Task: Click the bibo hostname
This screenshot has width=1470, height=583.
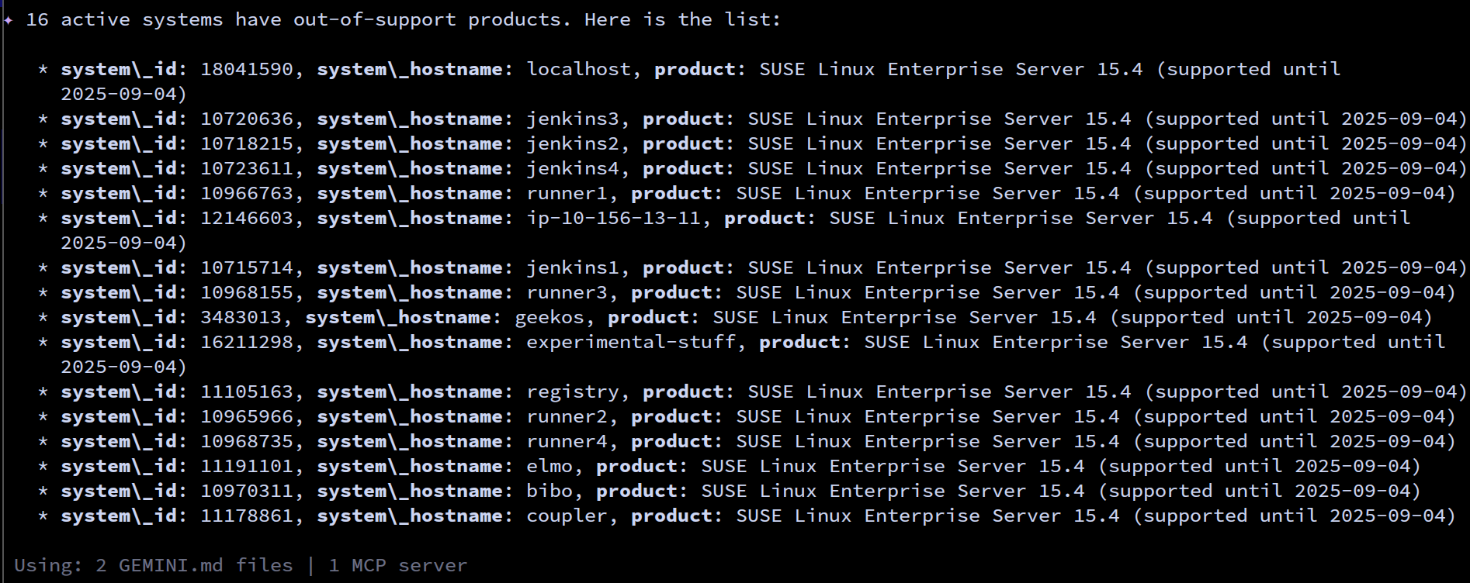Action: (x=550, y=491)
